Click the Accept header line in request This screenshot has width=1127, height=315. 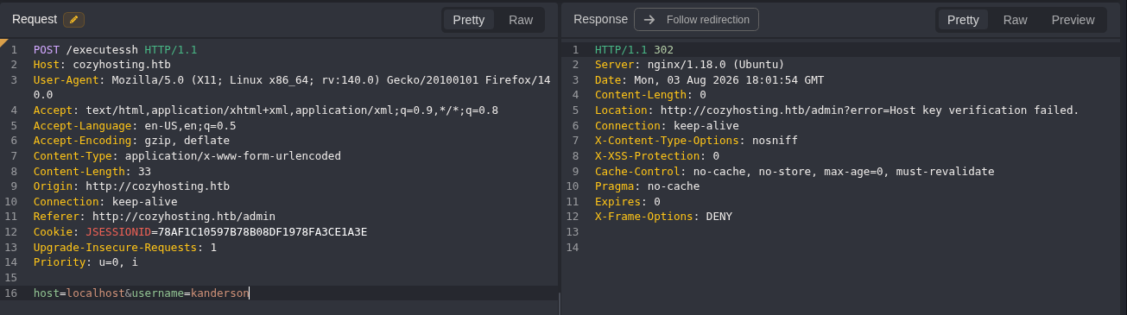click(266, 110)
